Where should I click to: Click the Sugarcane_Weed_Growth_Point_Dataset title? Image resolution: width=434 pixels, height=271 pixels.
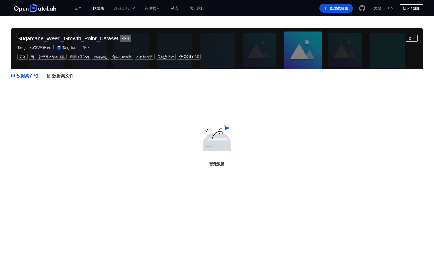(x=68, y=38)
